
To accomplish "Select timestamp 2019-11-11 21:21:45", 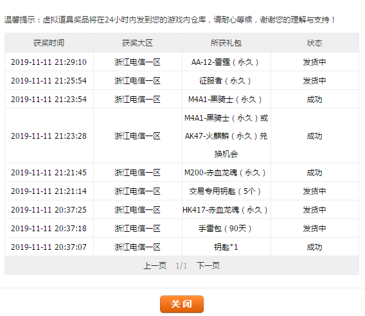I will tap(49, 172).
